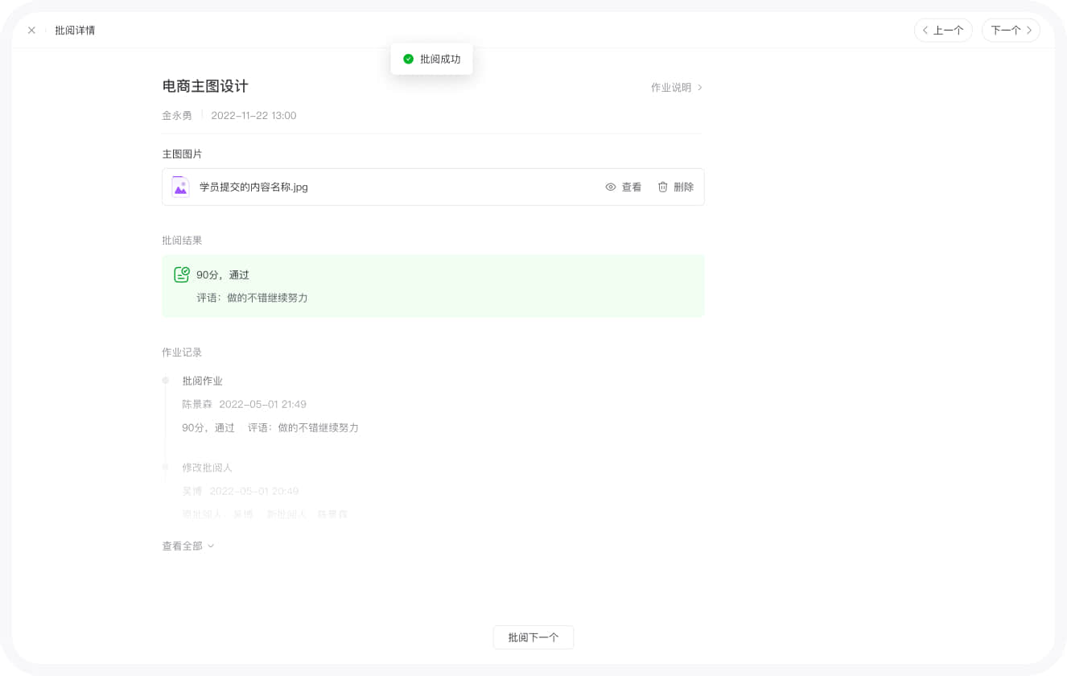Click the trash icon to delete the submission

(x=661, y=187)
